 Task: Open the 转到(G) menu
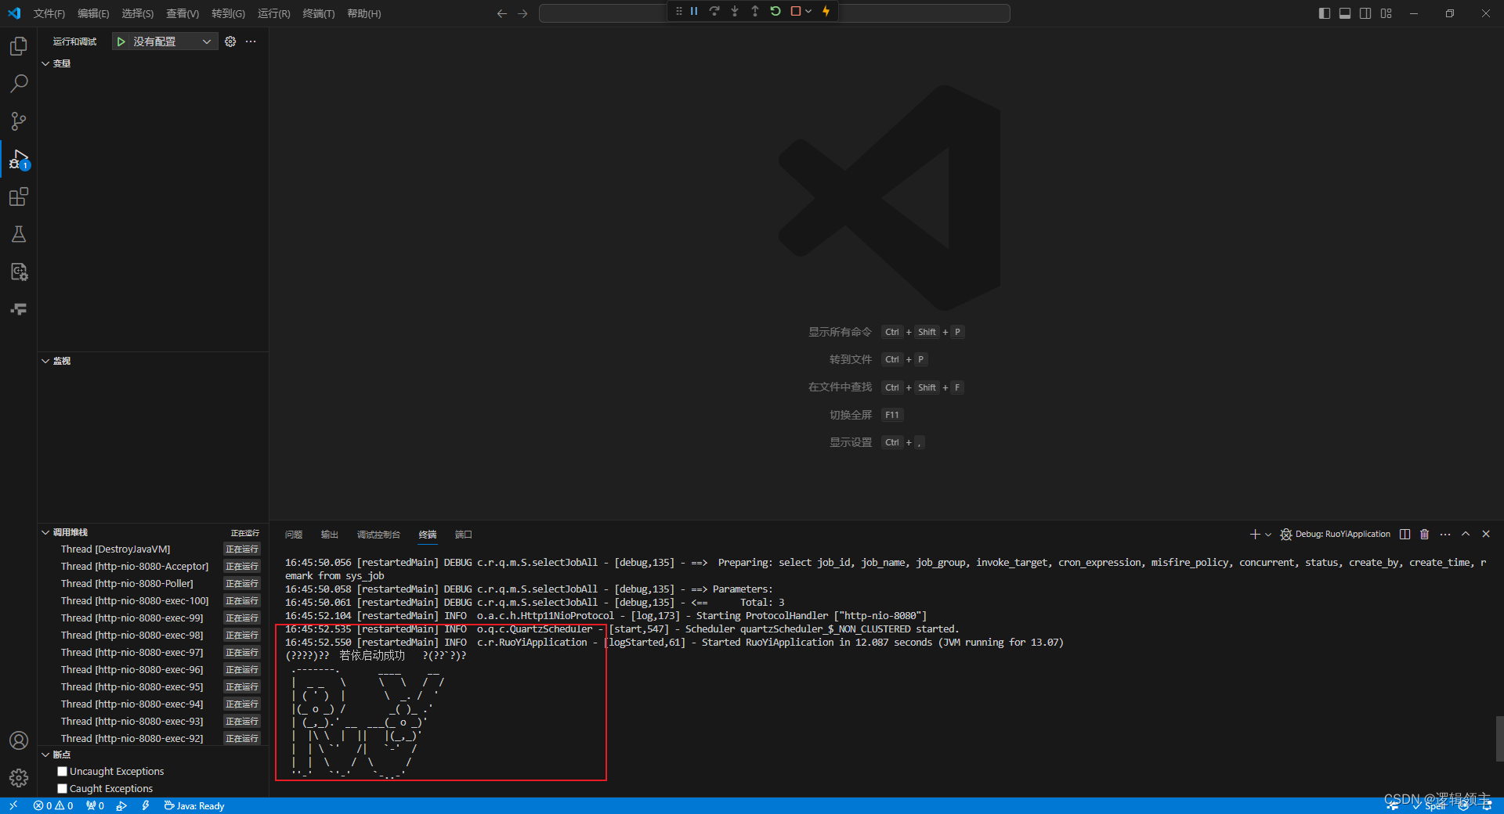point(228,13)
